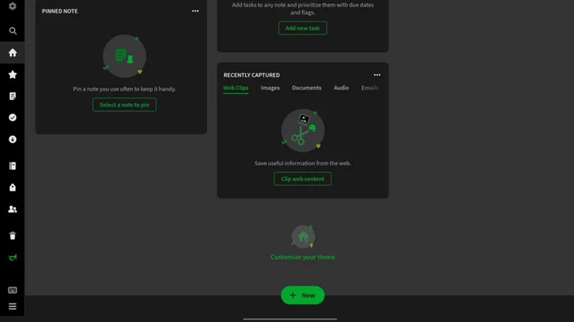Open the settings gear in the sidebar

tap(12, 6)
